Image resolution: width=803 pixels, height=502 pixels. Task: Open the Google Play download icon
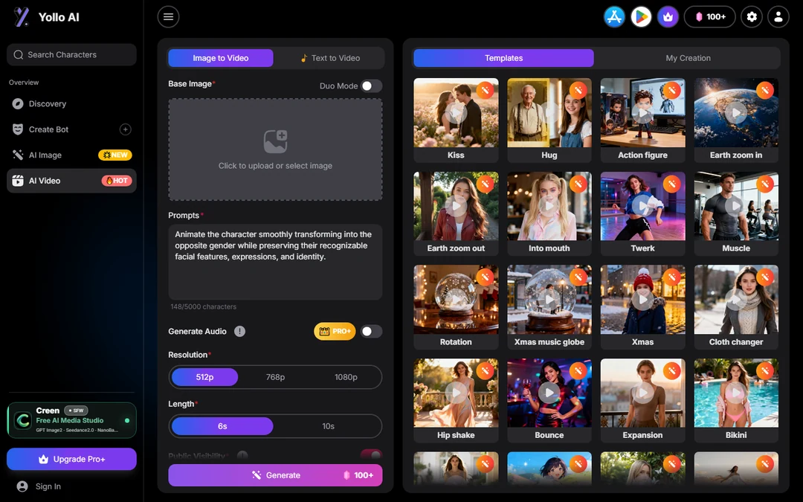(641, 17)
